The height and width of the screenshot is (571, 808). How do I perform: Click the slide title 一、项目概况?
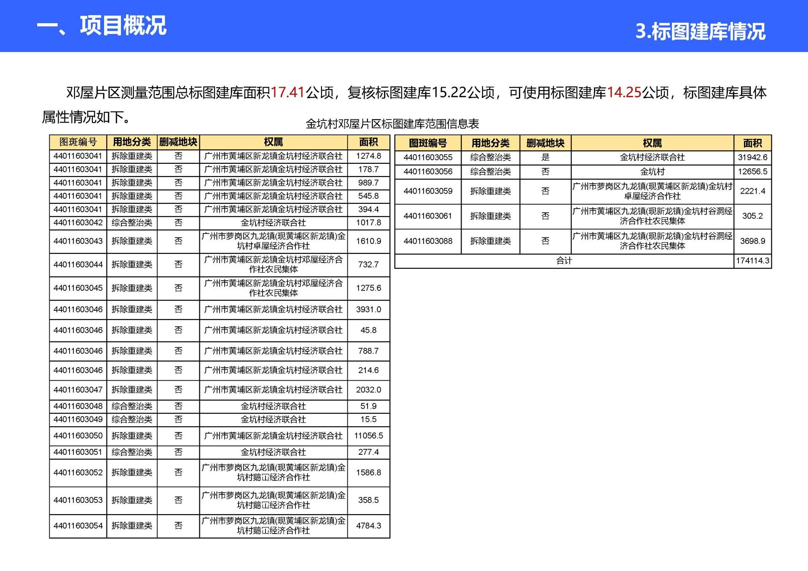coord(102,26)
